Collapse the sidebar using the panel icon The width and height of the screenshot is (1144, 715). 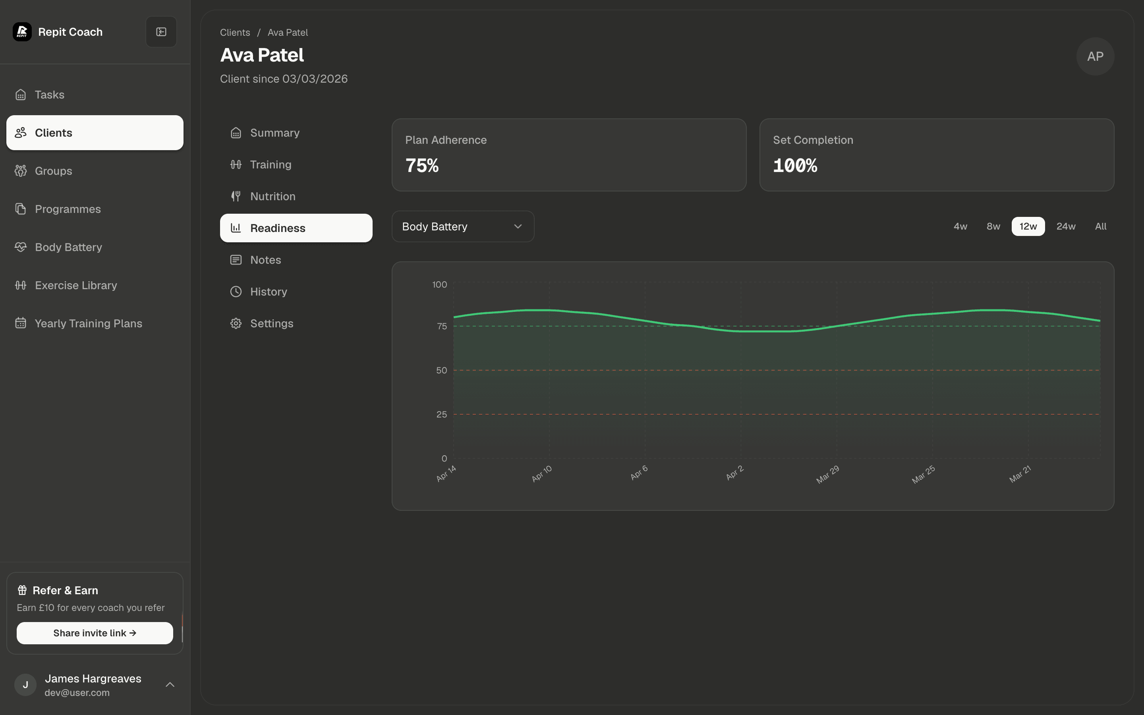[161, 32]
